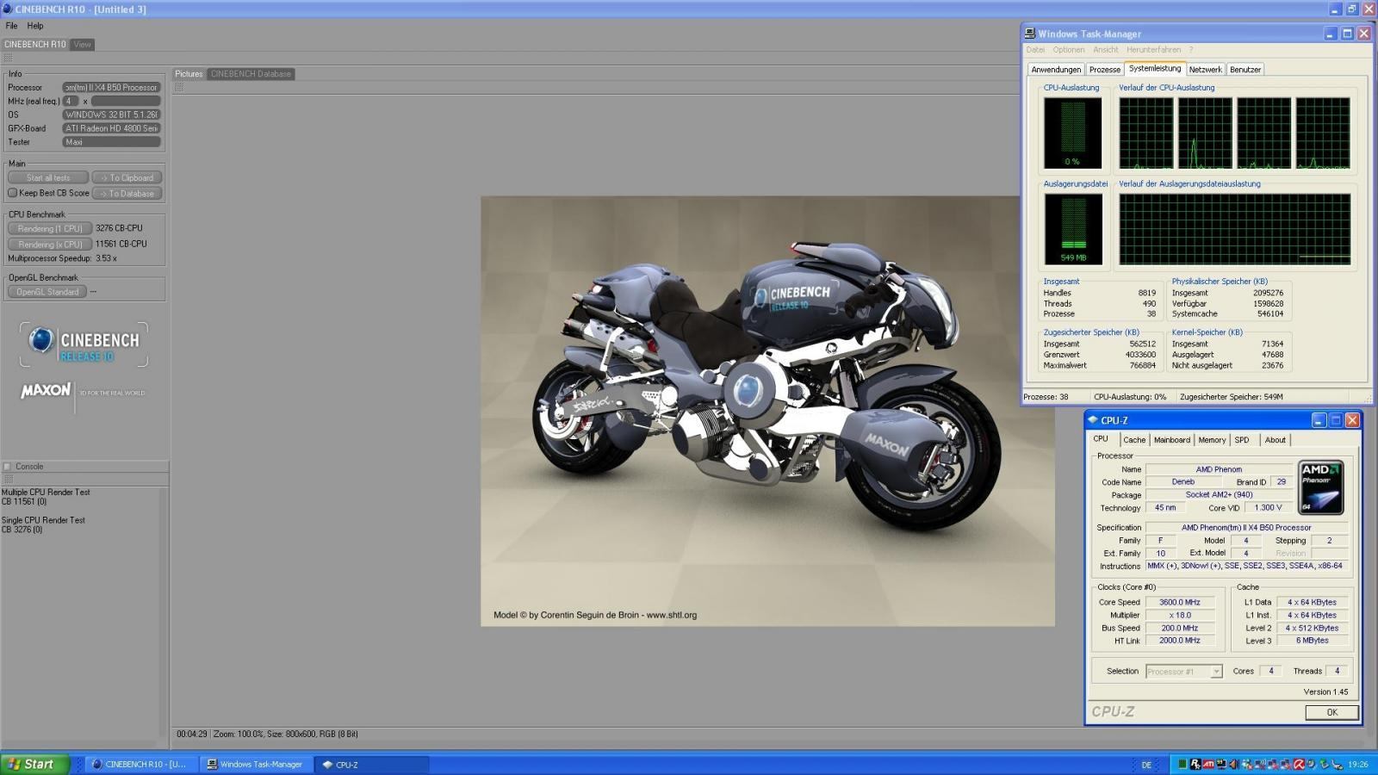Click the CINEBENCH app icon in title bar

7,9
